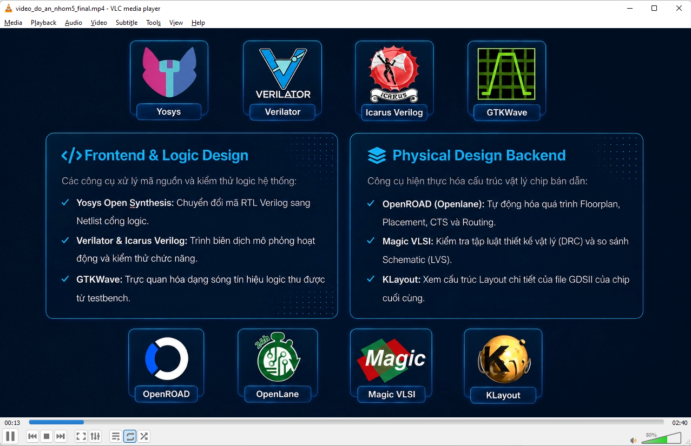Minimize the VLC window

(x=630, y=8)
